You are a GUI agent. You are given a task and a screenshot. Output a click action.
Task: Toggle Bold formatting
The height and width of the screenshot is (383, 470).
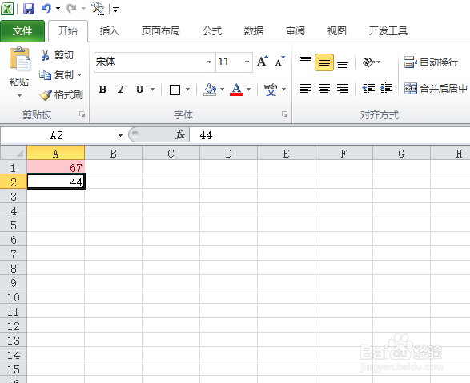point(102,90)
